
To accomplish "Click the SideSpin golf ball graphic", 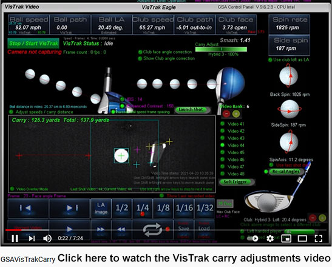I will pos(290,109).
